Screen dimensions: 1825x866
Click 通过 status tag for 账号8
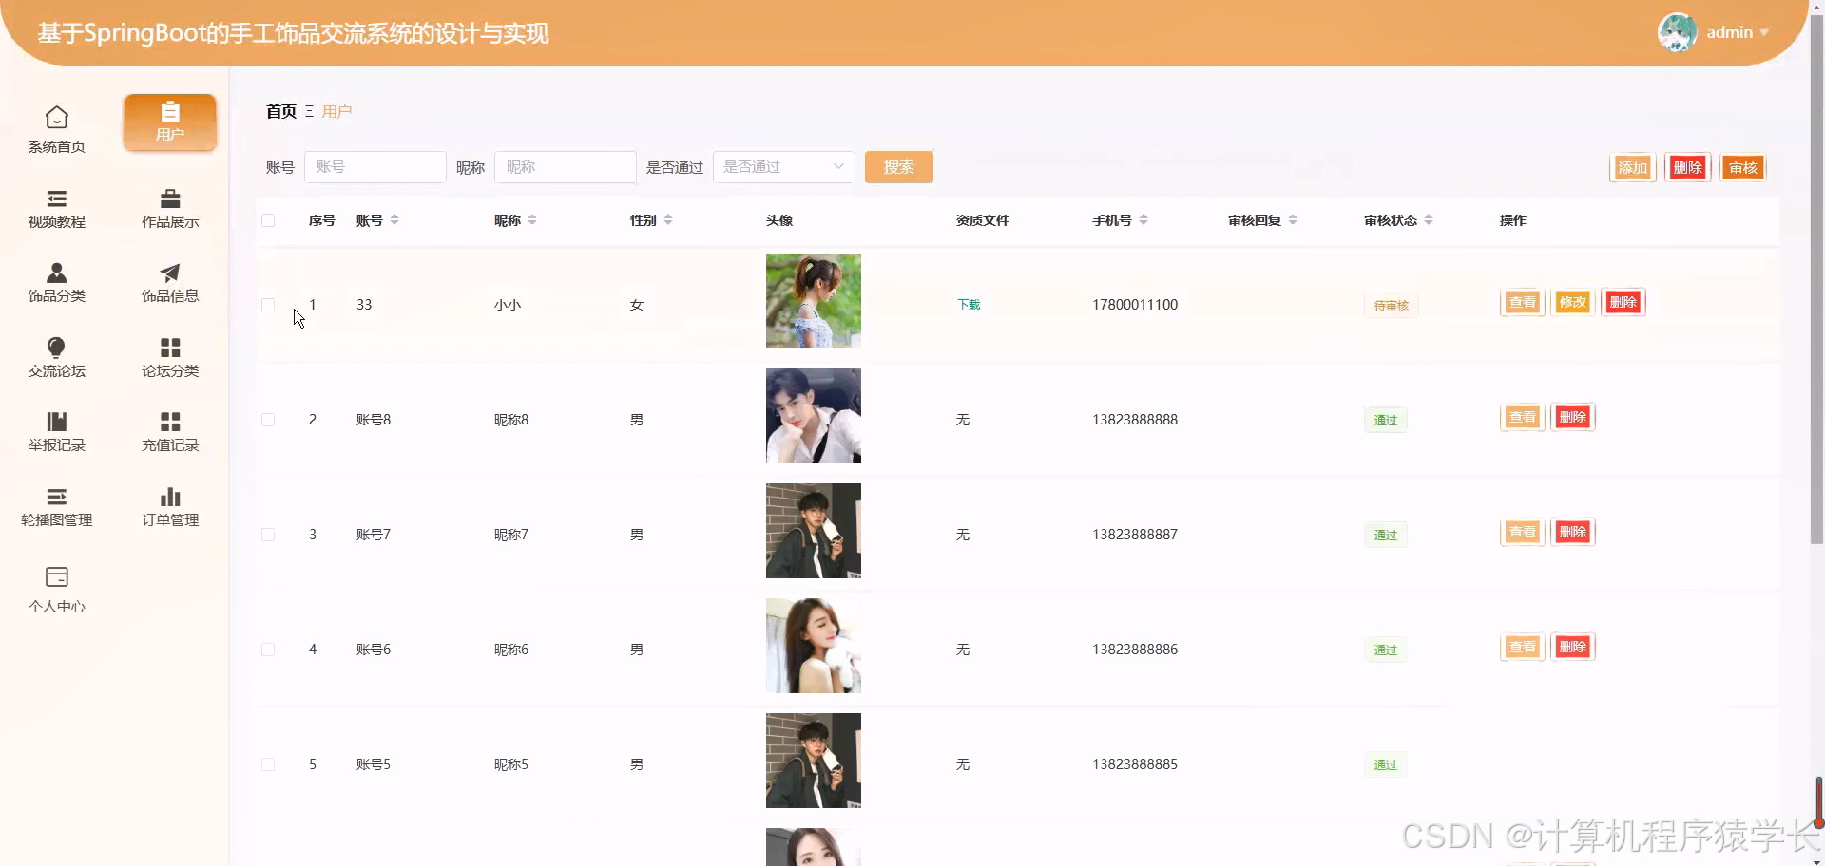(1386, 421)
